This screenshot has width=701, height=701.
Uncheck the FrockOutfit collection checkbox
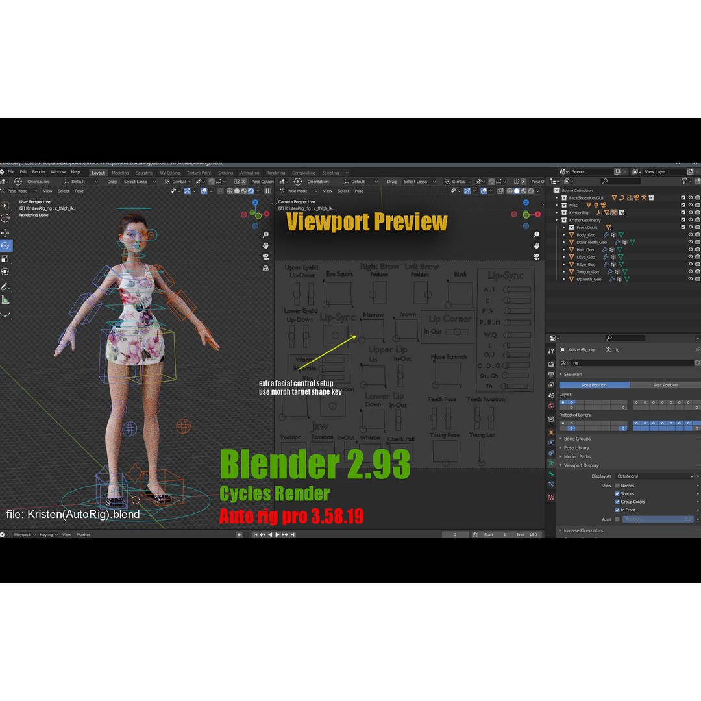pyautogui.click(x=683, y=227)
